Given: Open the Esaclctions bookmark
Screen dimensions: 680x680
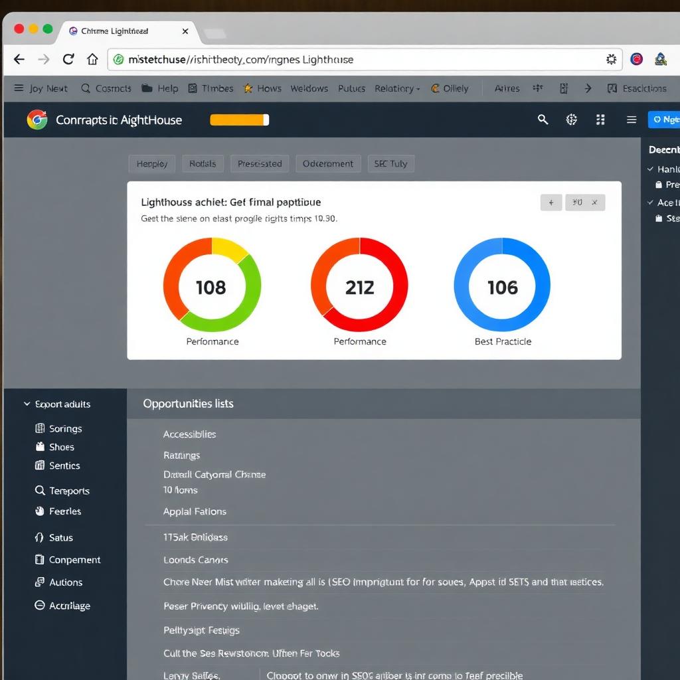Looking at the screenshot, I should click(637, 88).
